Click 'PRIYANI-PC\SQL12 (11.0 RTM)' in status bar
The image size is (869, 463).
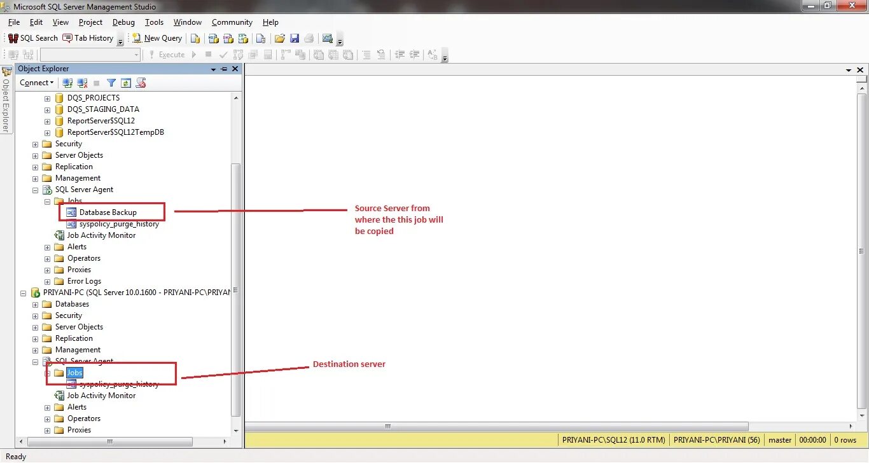[614, 440]
